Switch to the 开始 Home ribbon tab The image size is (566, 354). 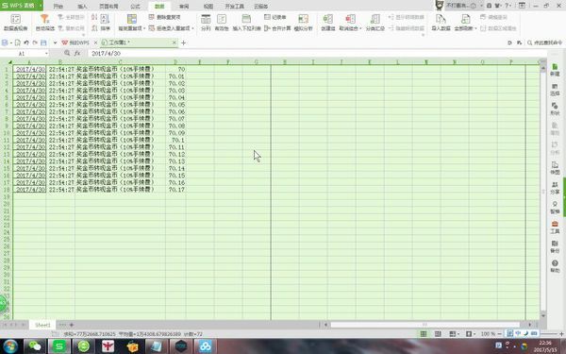58,7
